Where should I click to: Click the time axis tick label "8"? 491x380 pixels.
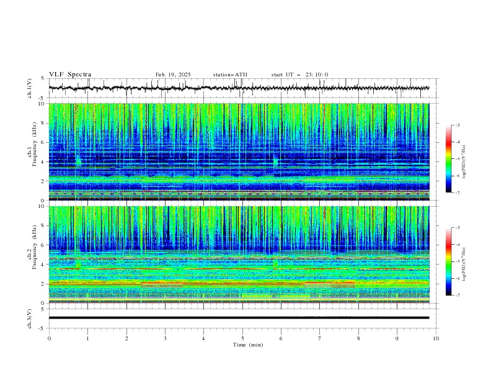(x=358, y=338)
